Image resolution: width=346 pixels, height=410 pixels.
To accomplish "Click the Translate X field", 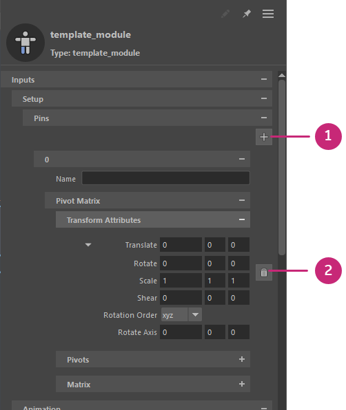I will (181, 245).
